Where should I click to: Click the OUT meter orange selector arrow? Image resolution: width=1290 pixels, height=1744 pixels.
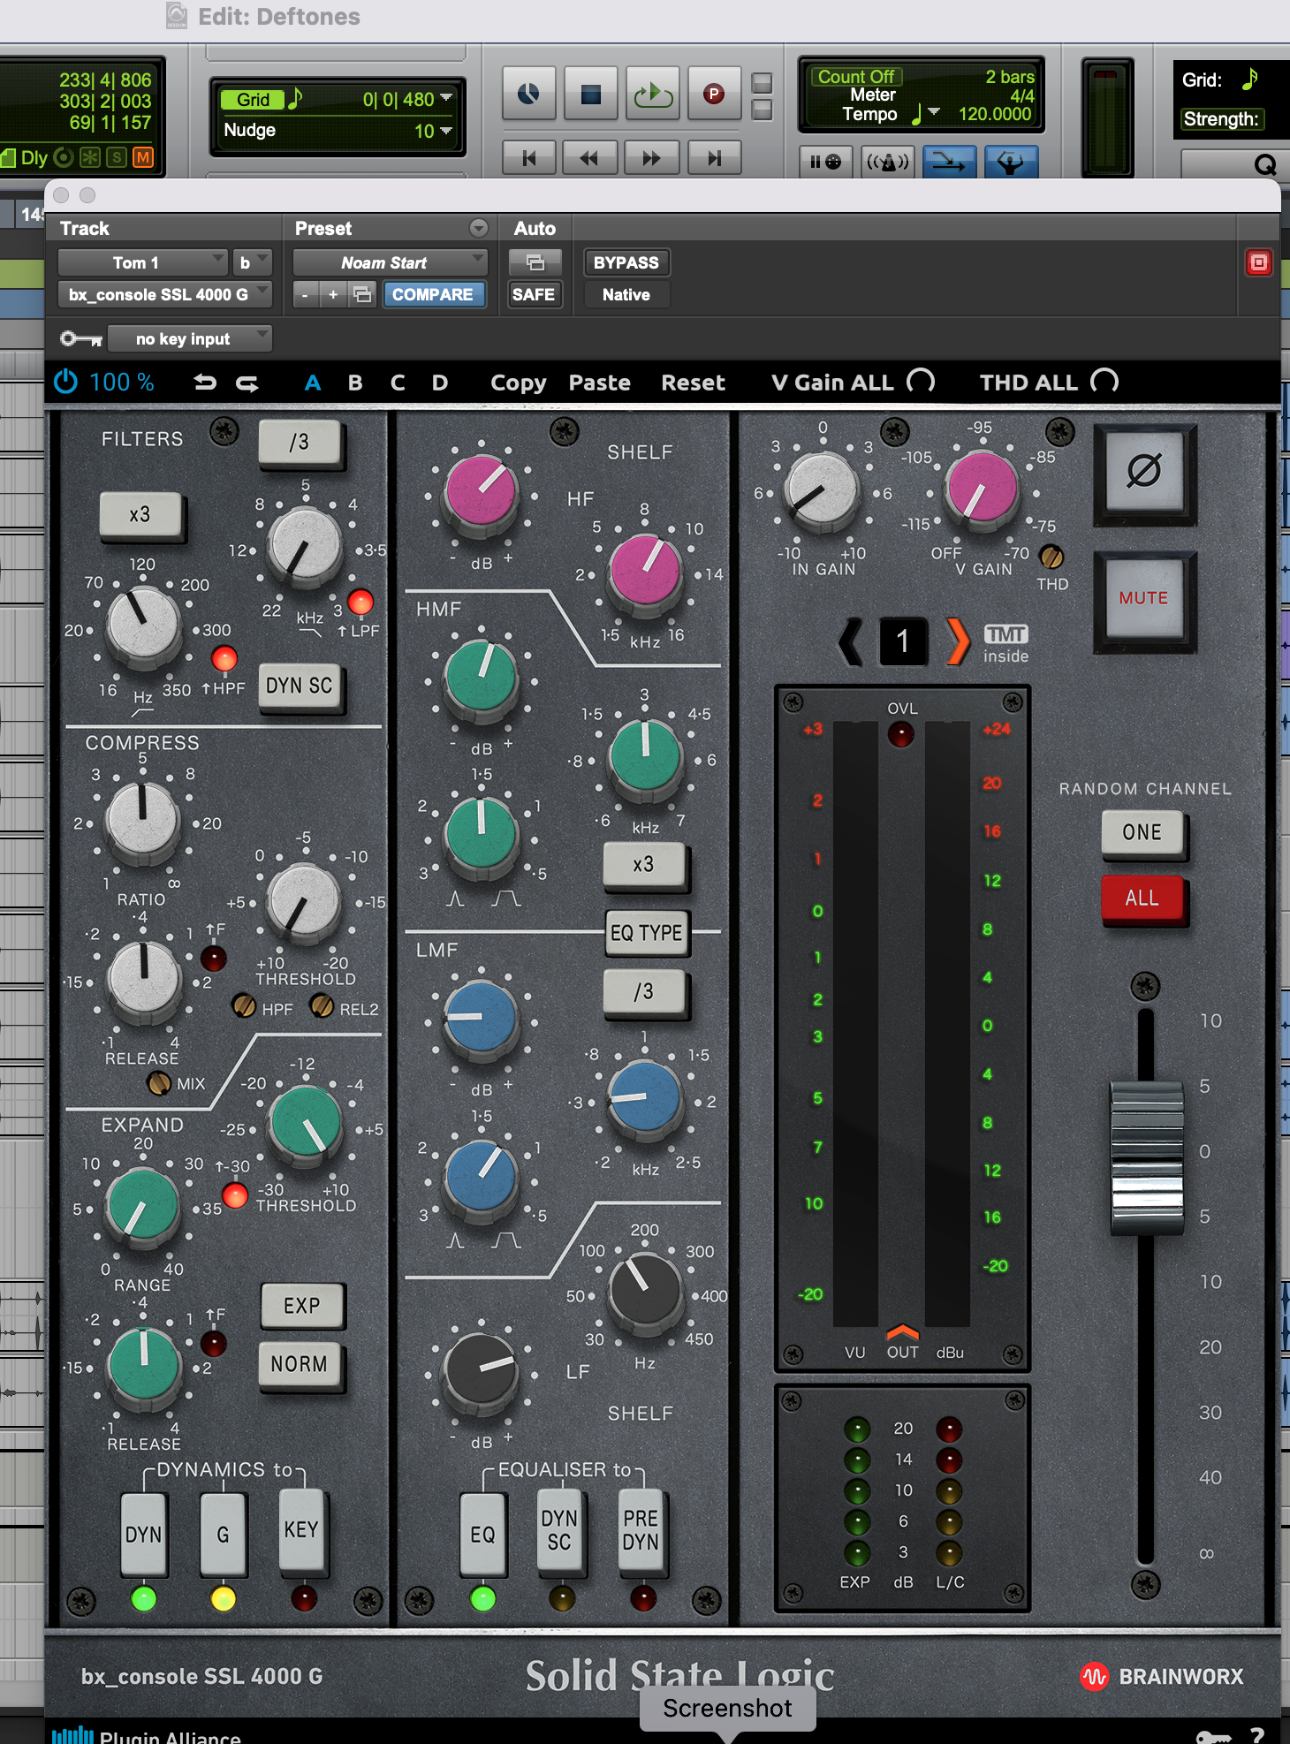(x=902, y=1331)
